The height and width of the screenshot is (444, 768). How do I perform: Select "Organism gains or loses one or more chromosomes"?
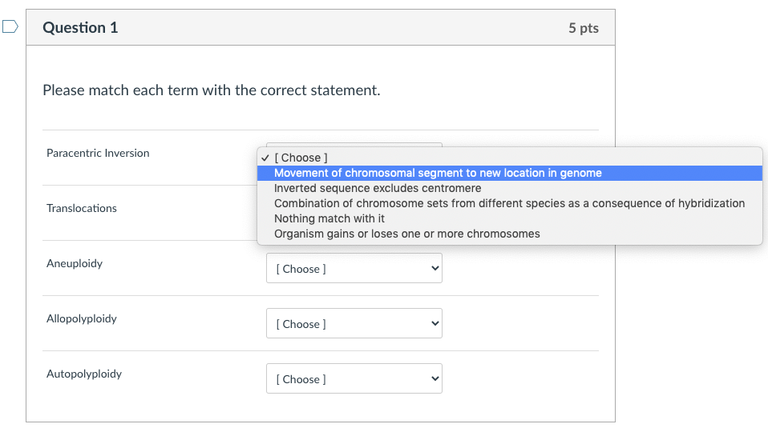(407, 234)
